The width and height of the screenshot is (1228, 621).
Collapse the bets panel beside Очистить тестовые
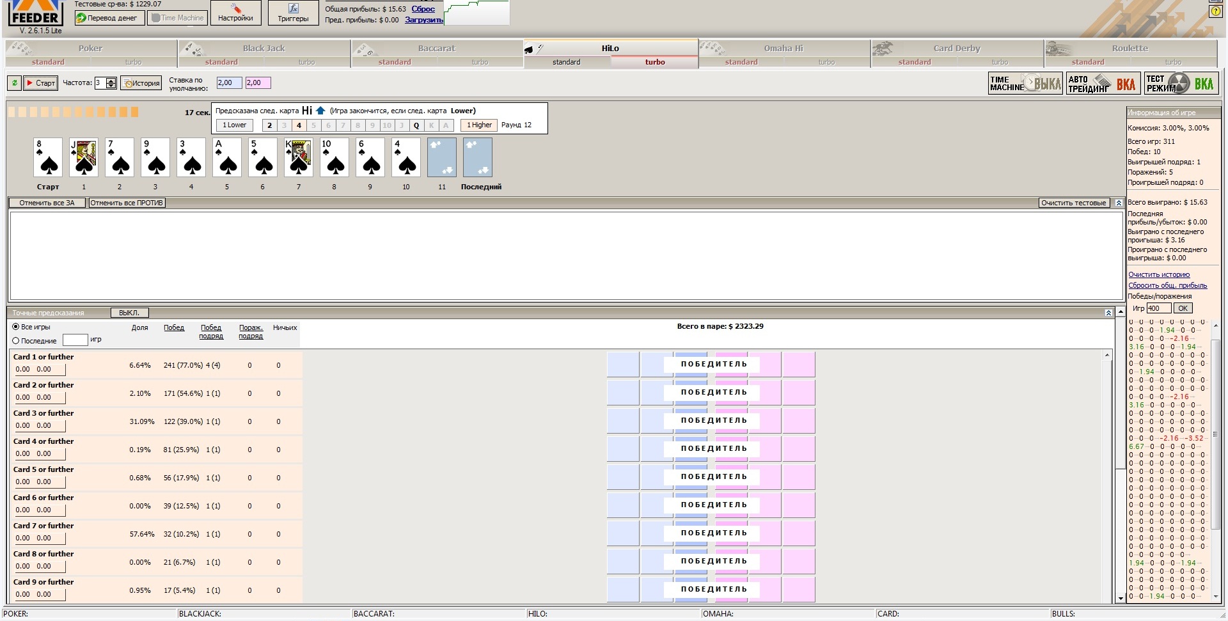pos(1119,203)
